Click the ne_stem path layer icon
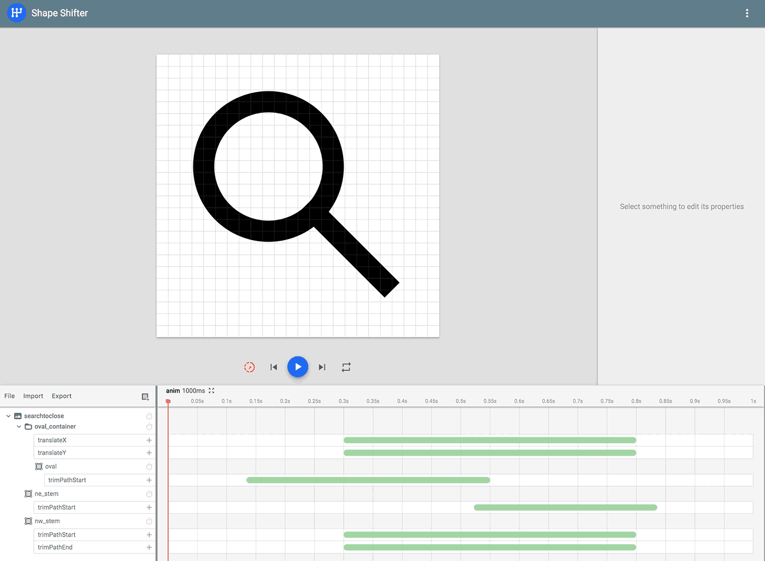Screen dimensions: 765x561 point(29,494)
